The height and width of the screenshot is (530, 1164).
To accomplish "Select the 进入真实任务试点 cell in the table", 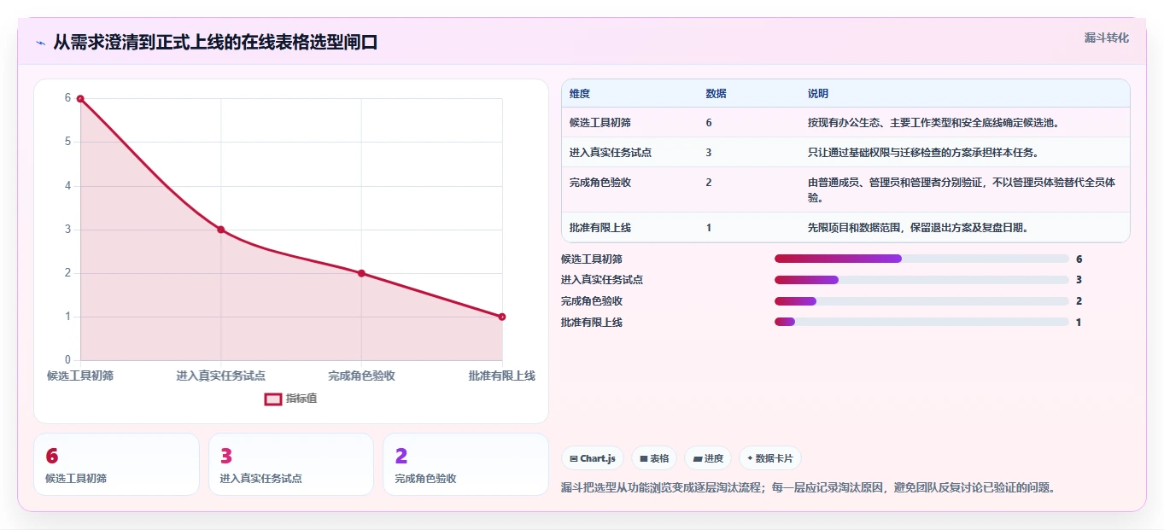I will point(611,153).
